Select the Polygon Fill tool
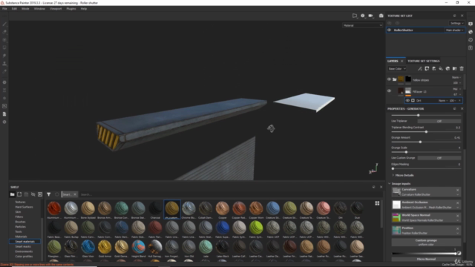Viewport: 475px width, 267px height. pyautogui.click(x=4, y=47)
